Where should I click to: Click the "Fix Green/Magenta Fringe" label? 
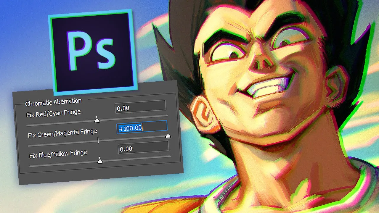62,133
